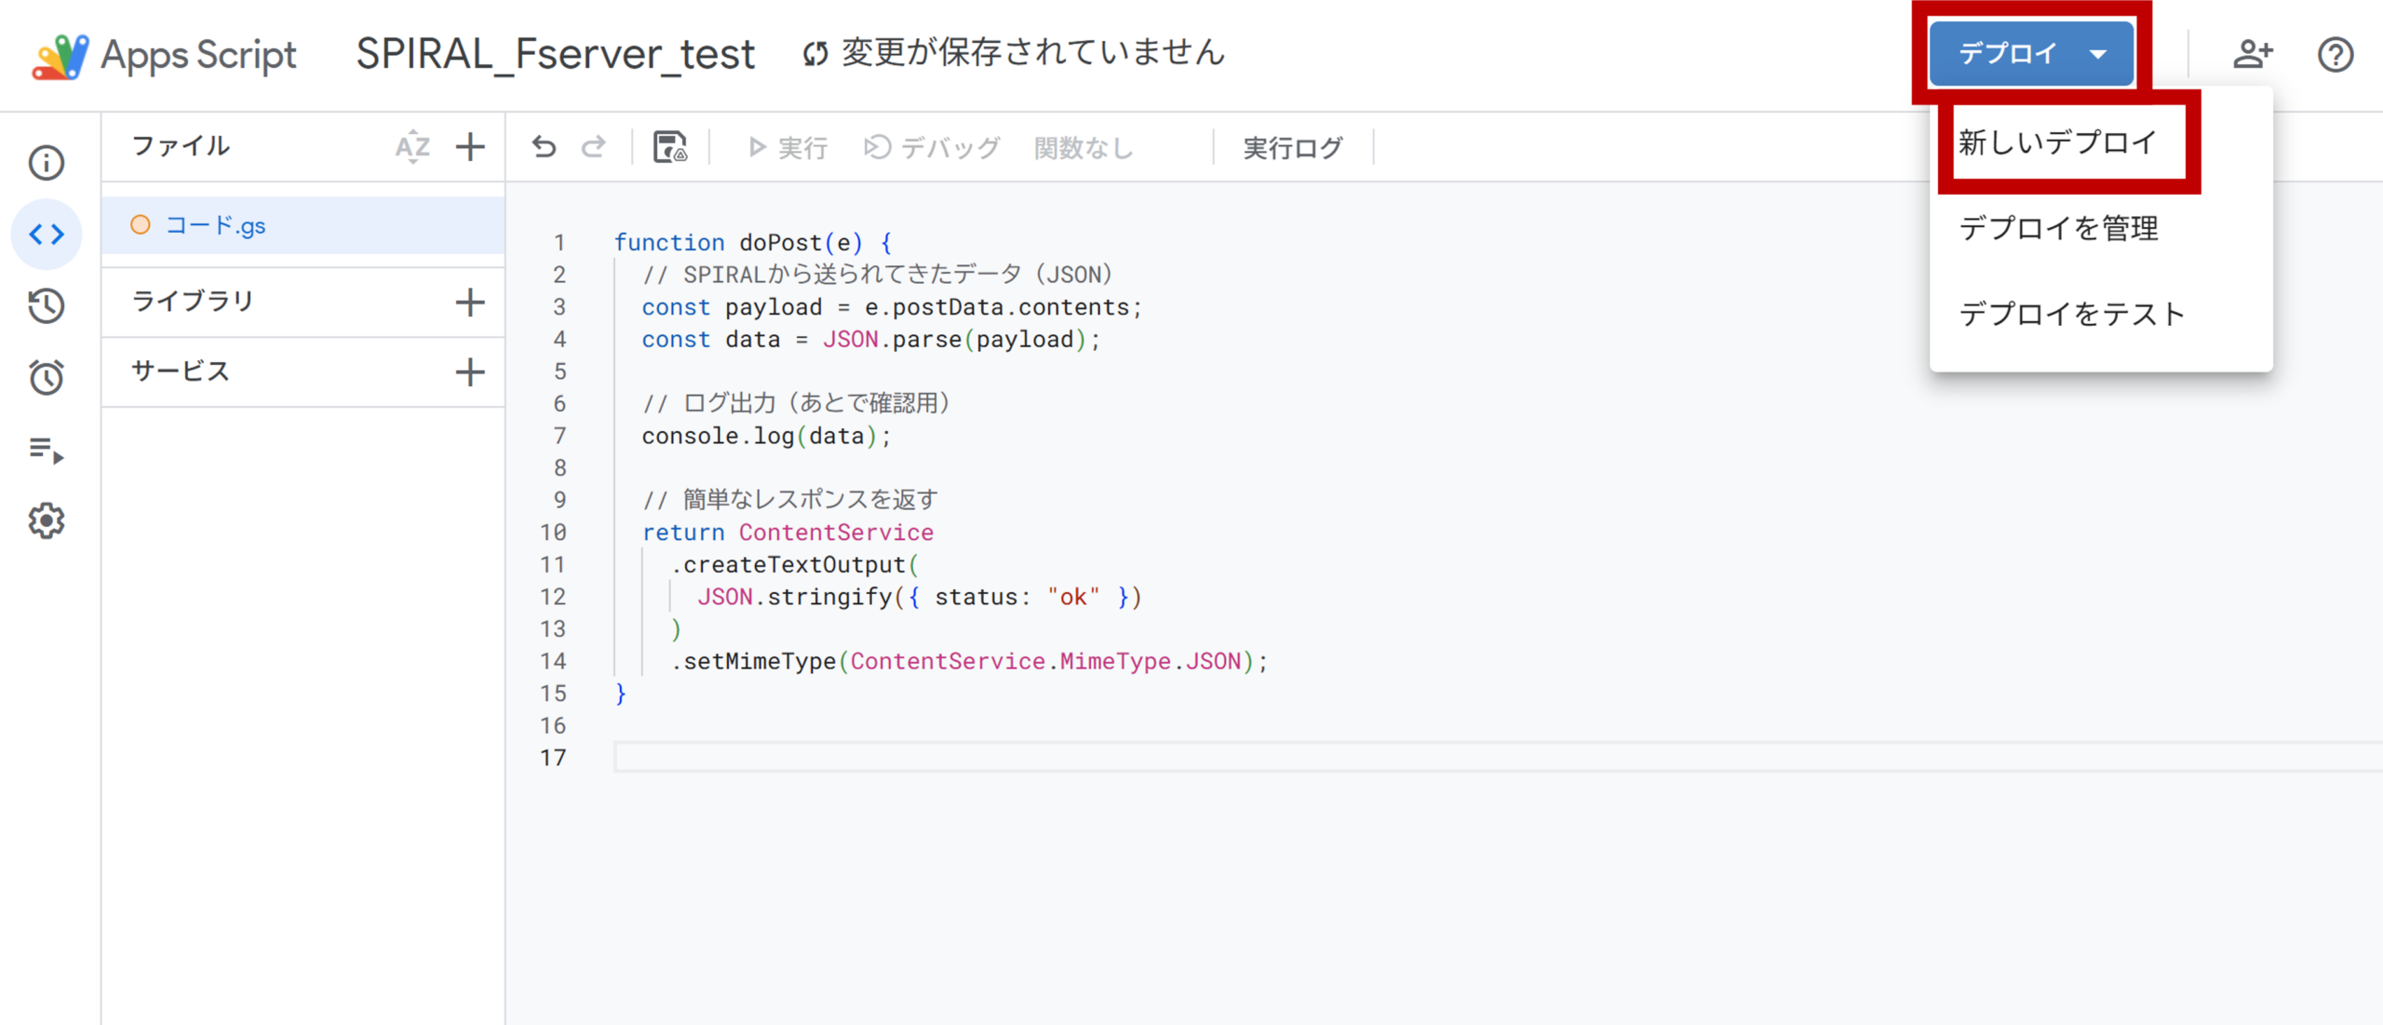Image resolution: width=2383 pixels, height=1025 pixels.
Task: Open the 関数なし function selector
Action: 1084,147
